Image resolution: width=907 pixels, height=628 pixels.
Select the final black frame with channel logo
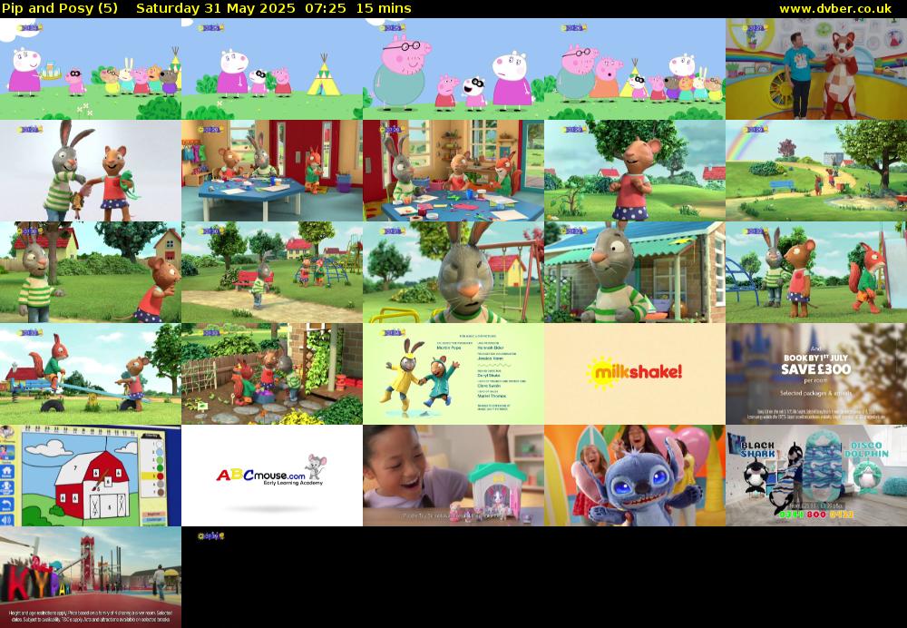(x=272, y=577)
